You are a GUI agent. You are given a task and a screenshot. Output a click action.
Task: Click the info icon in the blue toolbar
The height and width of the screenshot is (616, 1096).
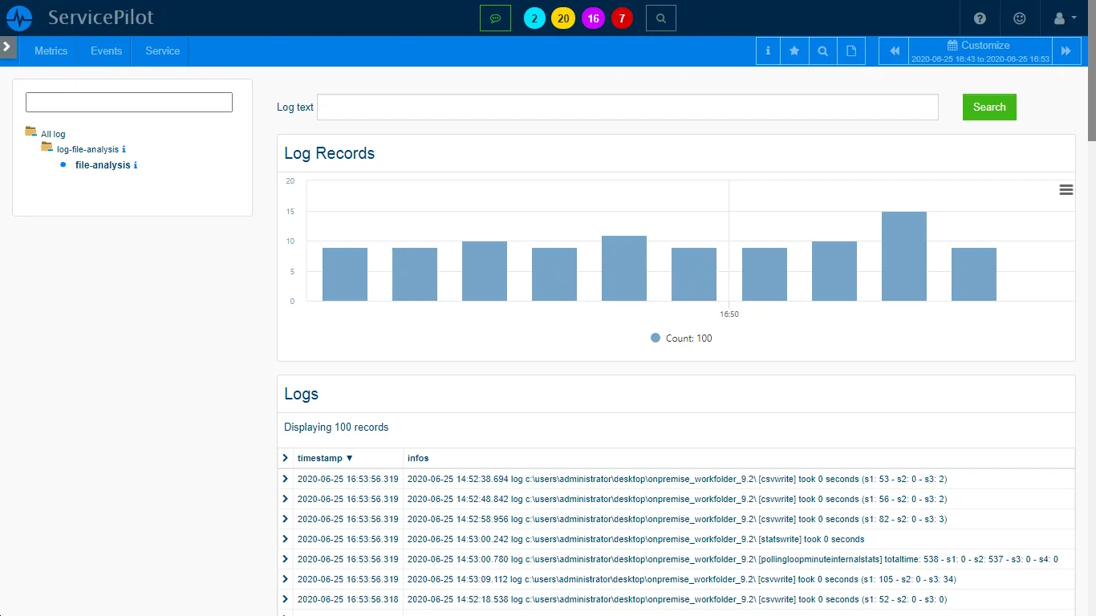767,51
